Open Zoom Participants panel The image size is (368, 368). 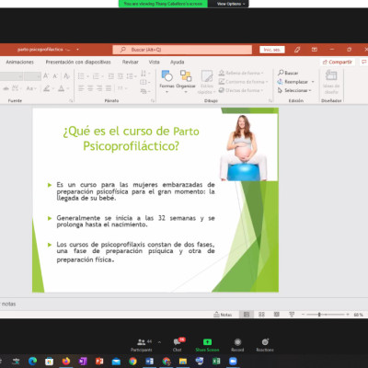[142, 345]
